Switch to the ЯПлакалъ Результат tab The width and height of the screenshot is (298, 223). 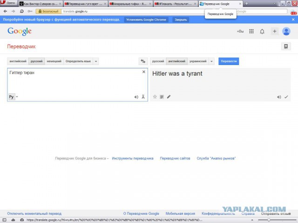tap(176, 4)
